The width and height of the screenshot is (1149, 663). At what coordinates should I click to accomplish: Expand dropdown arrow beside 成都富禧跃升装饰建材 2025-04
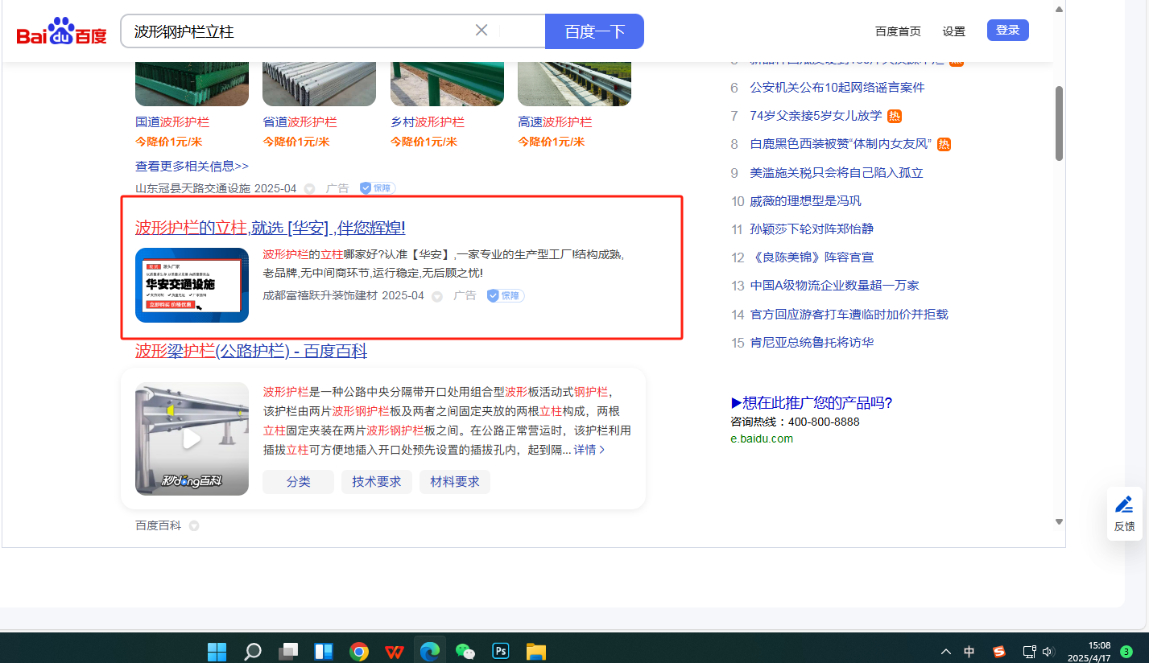tap(437, 297)
